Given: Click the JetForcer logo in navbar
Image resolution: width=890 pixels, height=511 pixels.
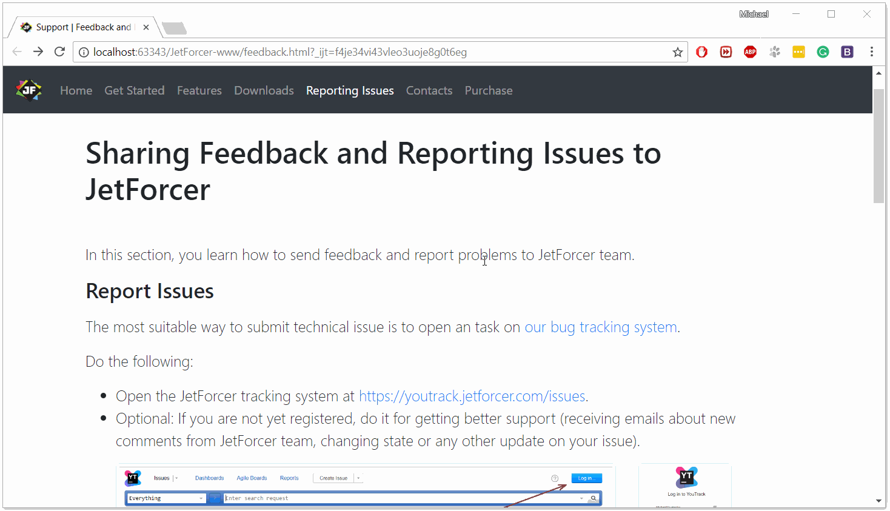Looking at the screenshot, I should [28, 90].
